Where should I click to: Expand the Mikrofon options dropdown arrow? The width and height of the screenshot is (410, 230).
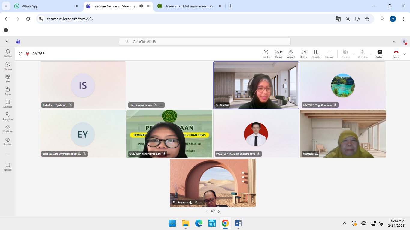(x=371, y=54)
